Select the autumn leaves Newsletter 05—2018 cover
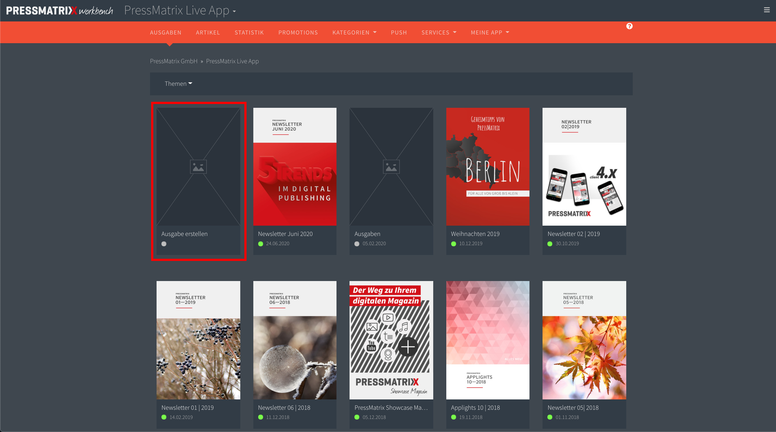 click(584, 340)
